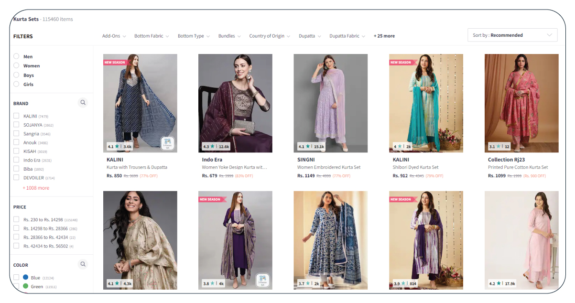This screenshot has height=303, width=575.
Task: Show + 1008 more brands
Action: pyautogui.click(x=36, y=188)
